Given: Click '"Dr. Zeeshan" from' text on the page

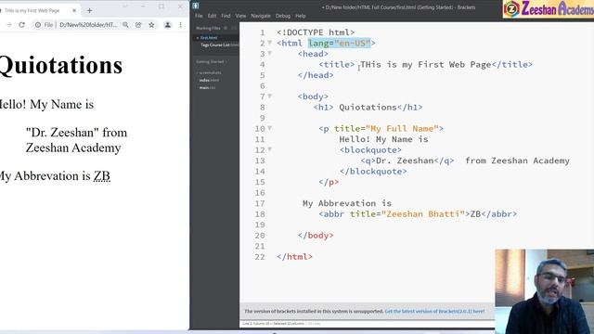Looking at the screenshot, I should pyautogui.click(x=76, y=133).
